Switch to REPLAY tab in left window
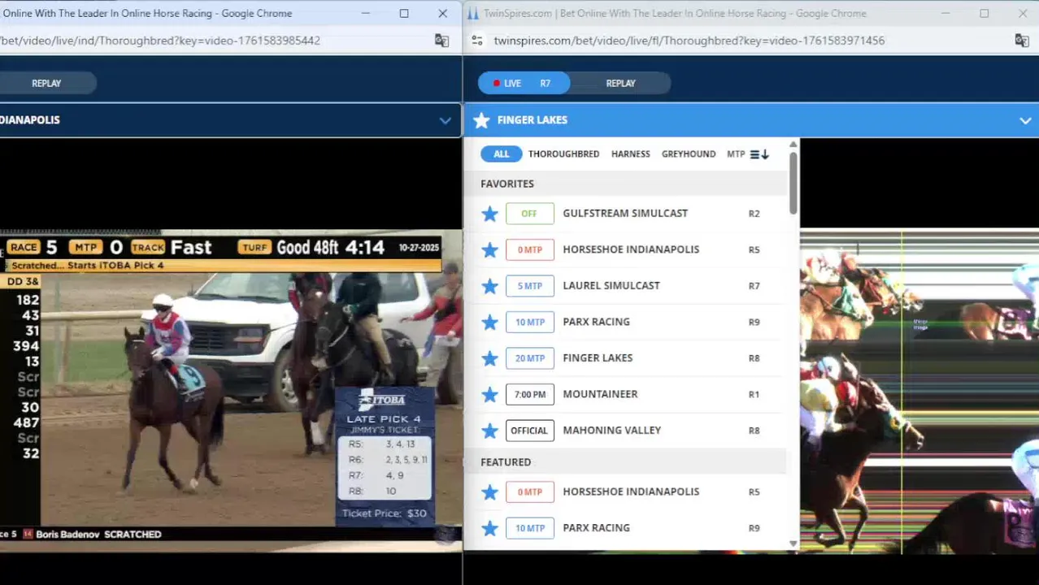Screen dimensions: 1039x585 point(46,83)
